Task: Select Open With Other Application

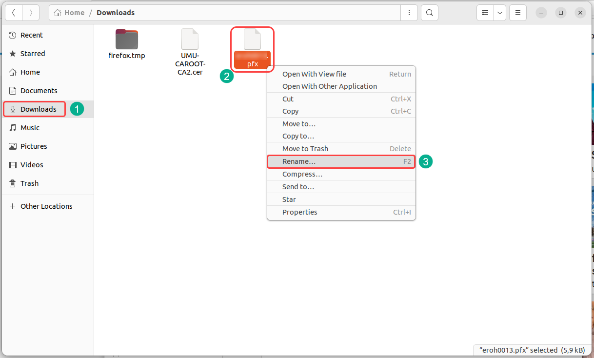Action: coord(330,86)
